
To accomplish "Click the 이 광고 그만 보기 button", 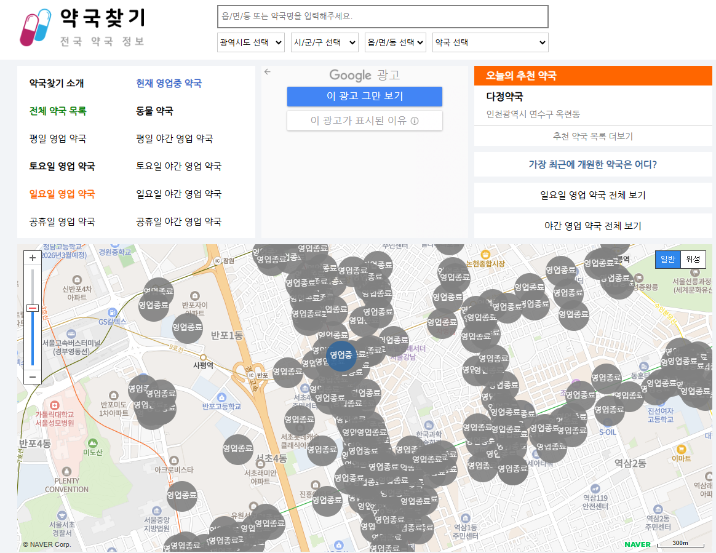I will point(364,97).
